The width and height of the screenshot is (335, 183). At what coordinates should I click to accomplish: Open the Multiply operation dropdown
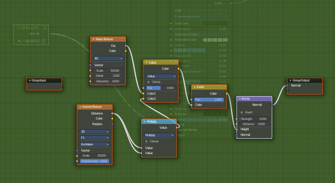[x=159, y=135]
